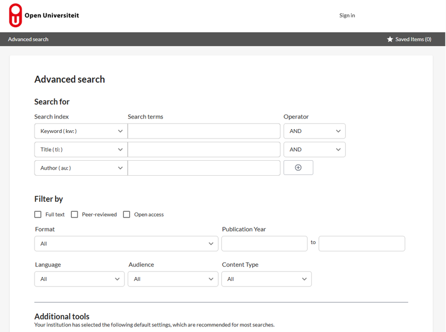Enable the Full text checkbox
This screenshot has width=446, height=332.
click(x=38, y=214)
